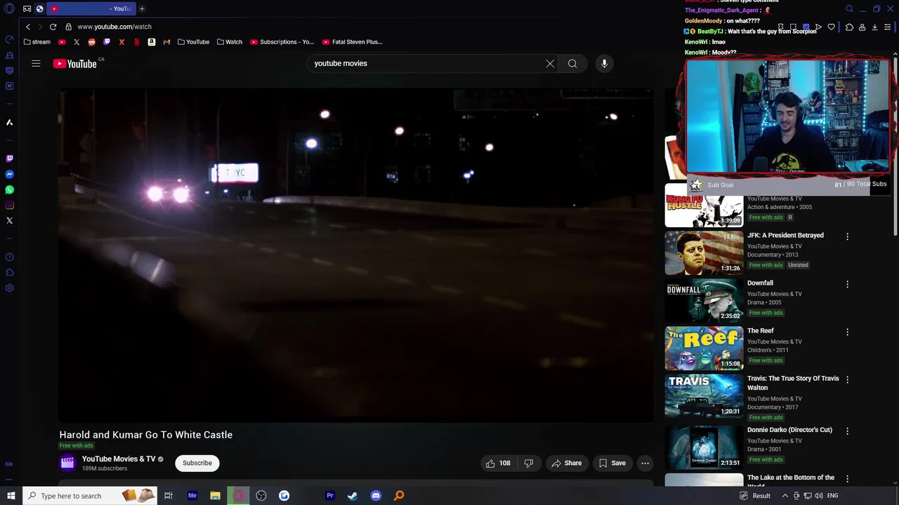
Task: Open the YouTube Movies & TV channel avatar
Action: click(67, 463)
